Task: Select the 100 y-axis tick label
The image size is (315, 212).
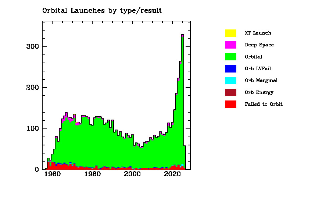Action: click(x=32, y=129)
